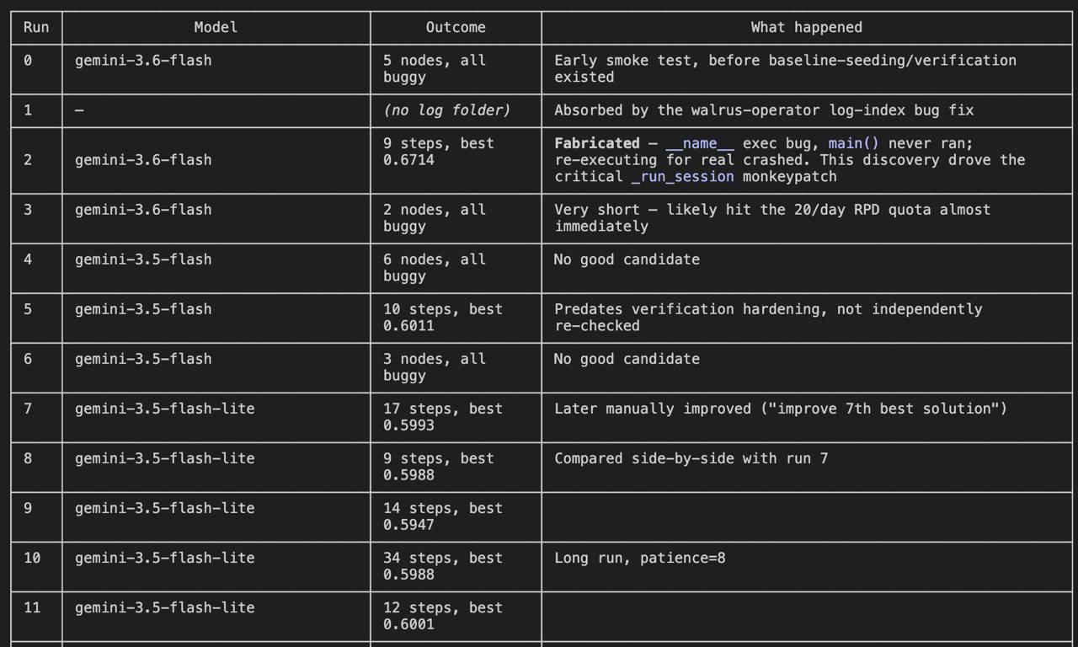Viewport: 1078px width, 647px height.
Task: Click the Run column header
Action: pos(36,27)
